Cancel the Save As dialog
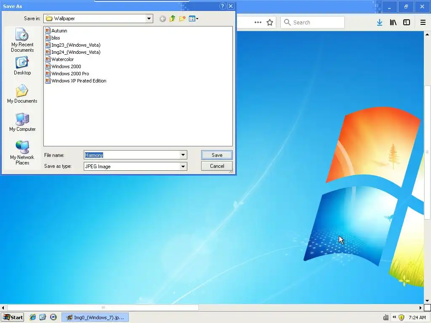431x323 pixels. [x=217, y=166]
